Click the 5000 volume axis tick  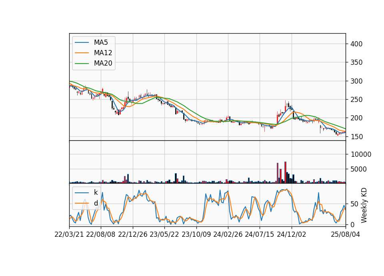point(359,169)
